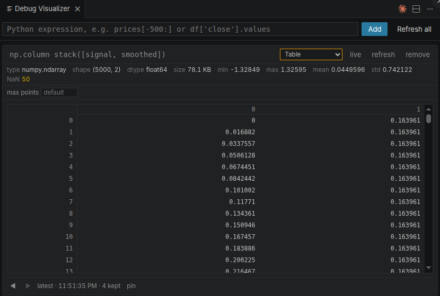Select the cell with value 0.0506128

[238, 155]
